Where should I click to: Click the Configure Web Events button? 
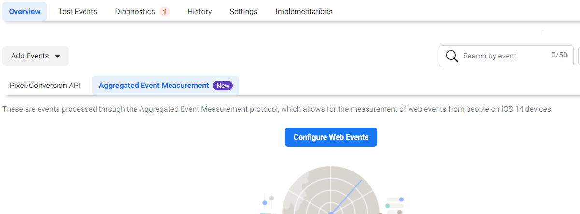coord(331,137)
